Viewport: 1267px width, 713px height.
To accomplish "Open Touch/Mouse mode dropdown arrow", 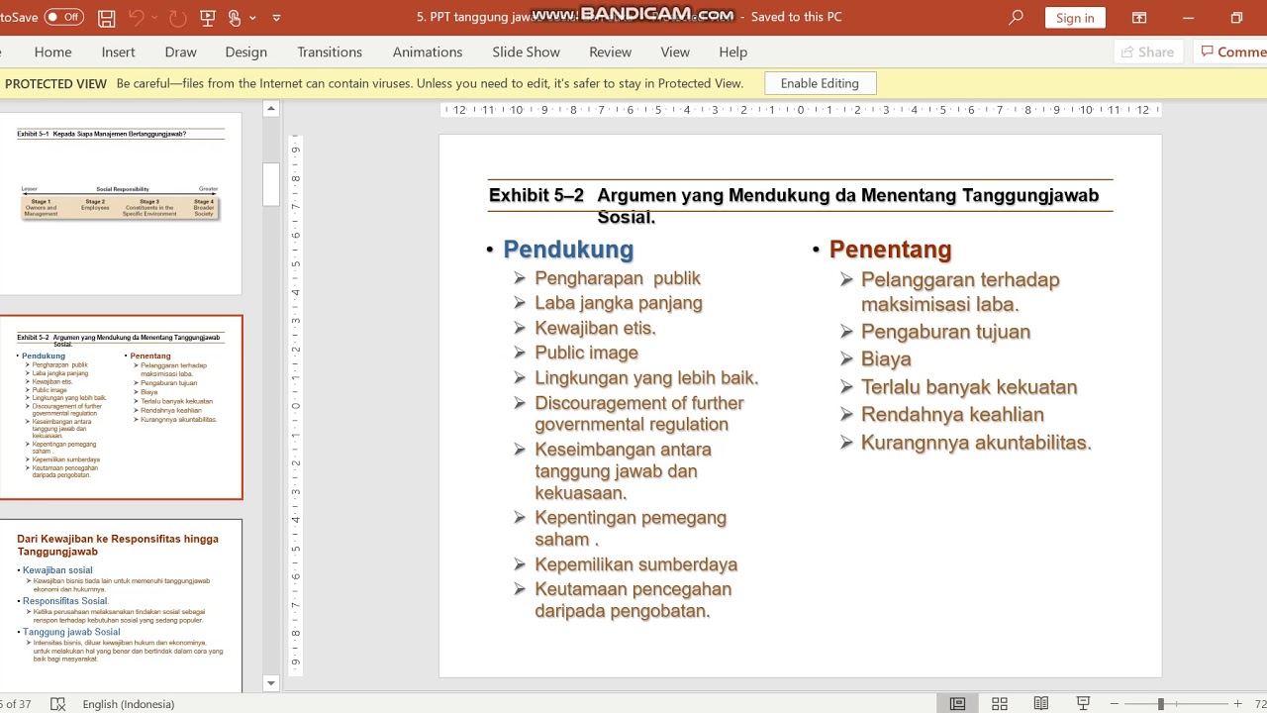I will point(253,18).
